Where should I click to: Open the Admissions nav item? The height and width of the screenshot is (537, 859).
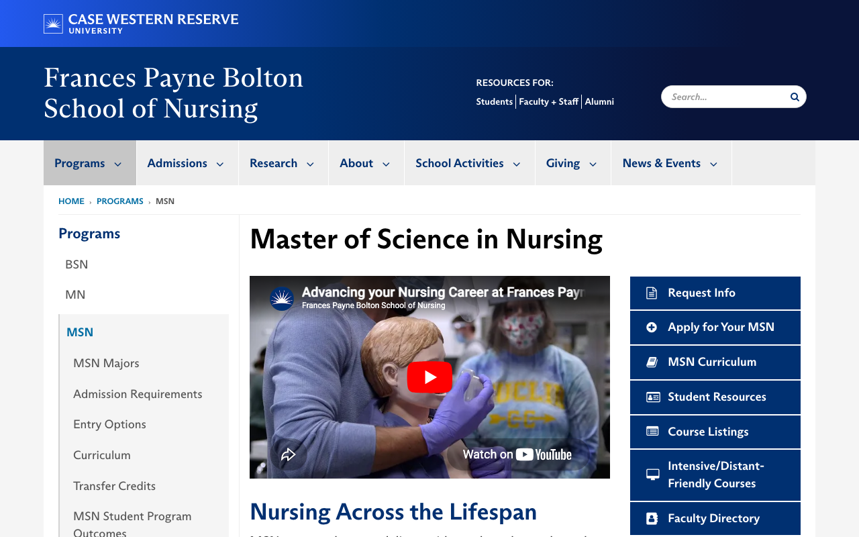click(x=187, y=163)
